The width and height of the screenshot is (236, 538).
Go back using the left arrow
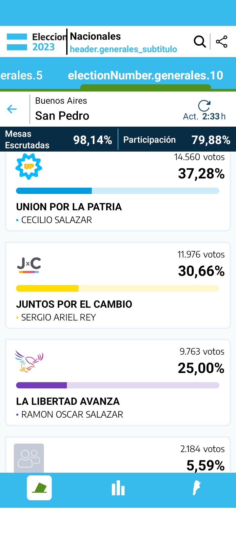pos(12,109)
